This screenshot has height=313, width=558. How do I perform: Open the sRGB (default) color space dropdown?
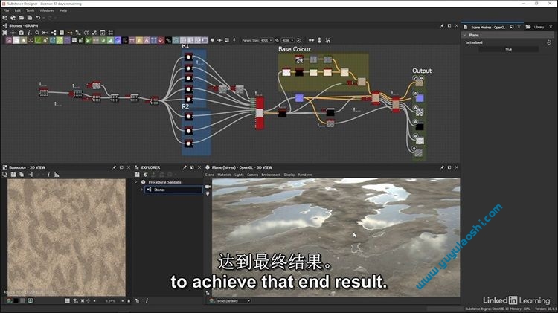233,301
